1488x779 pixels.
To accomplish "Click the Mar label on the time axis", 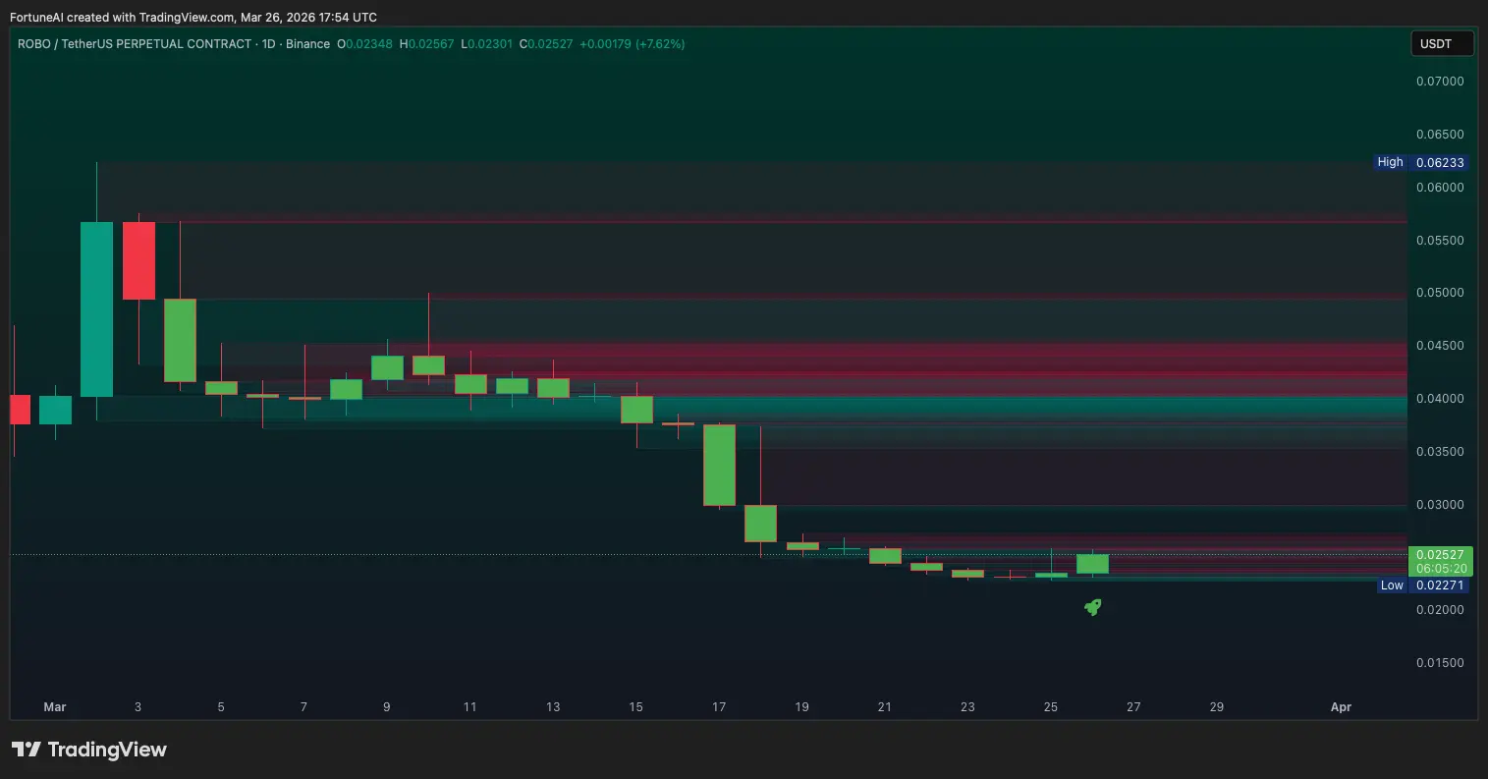I will (55, 707).
